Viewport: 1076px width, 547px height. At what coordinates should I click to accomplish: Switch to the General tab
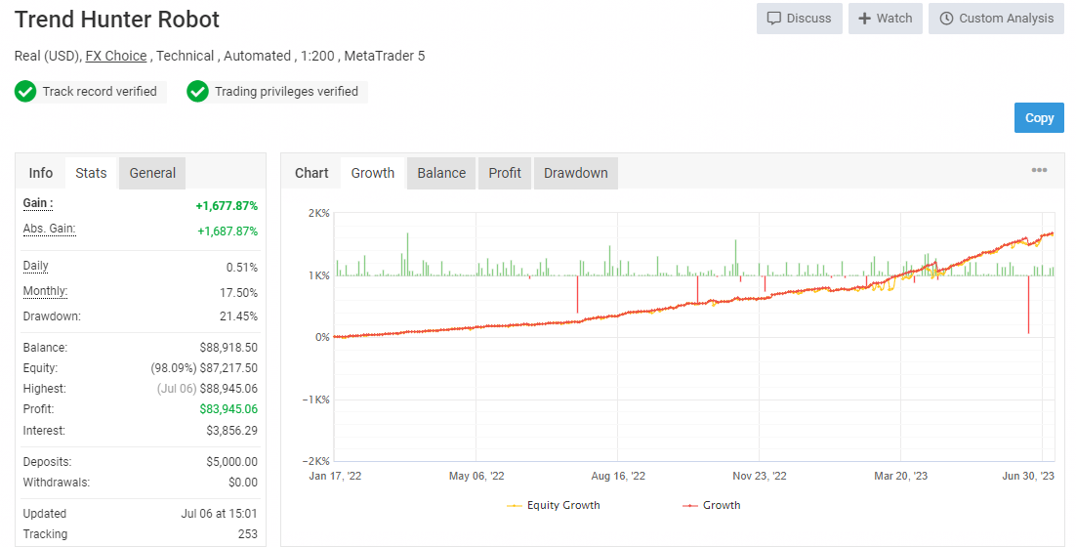tap(152, 173)
